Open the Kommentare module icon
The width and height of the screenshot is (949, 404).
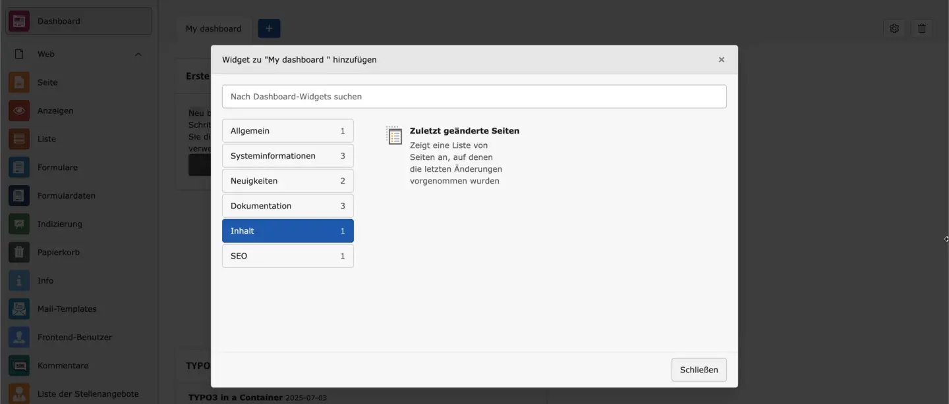19,365
